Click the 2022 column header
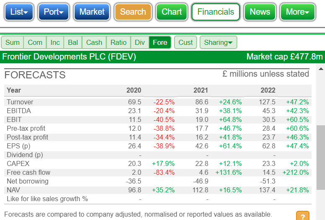Image resolution: width=325 pixels, height=220 pixels. tap(268, 91)
